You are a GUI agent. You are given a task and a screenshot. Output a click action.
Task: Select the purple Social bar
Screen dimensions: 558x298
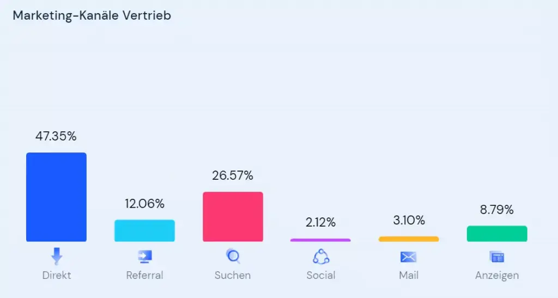(320, 240)
